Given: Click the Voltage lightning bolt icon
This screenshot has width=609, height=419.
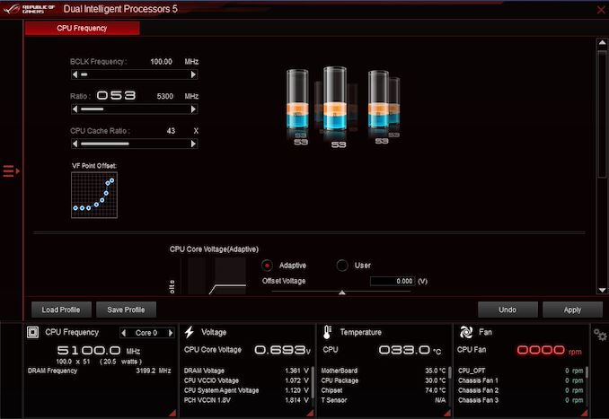Looking at the screenshot, I should click(x=190, y=332).
